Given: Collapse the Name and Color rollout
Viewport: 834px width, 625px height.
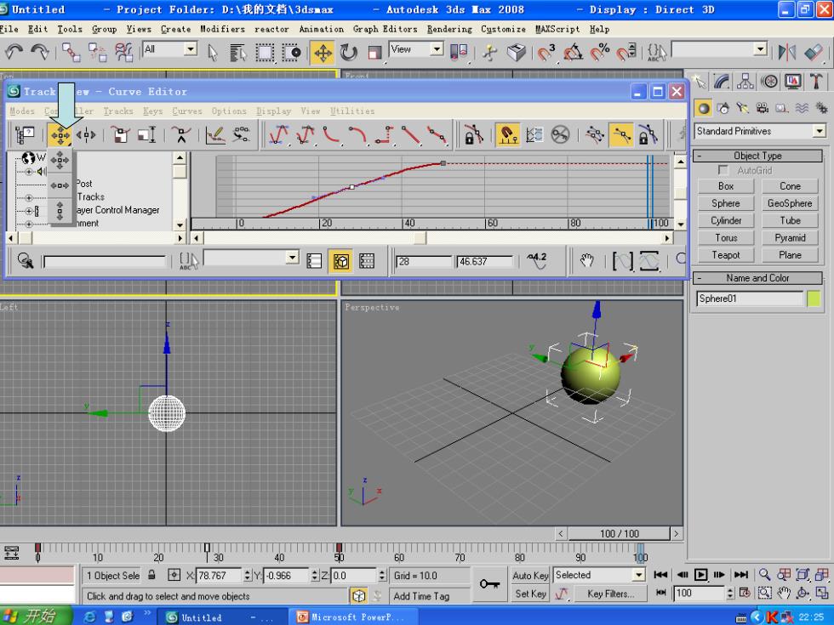Looking at the screenshot, I should 758,278.
